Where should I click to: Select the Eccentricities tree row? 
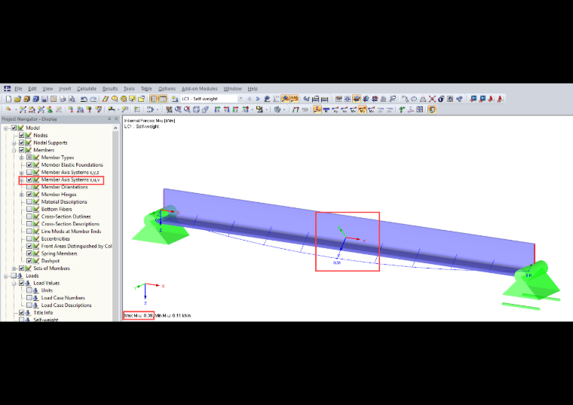point(55,238)
